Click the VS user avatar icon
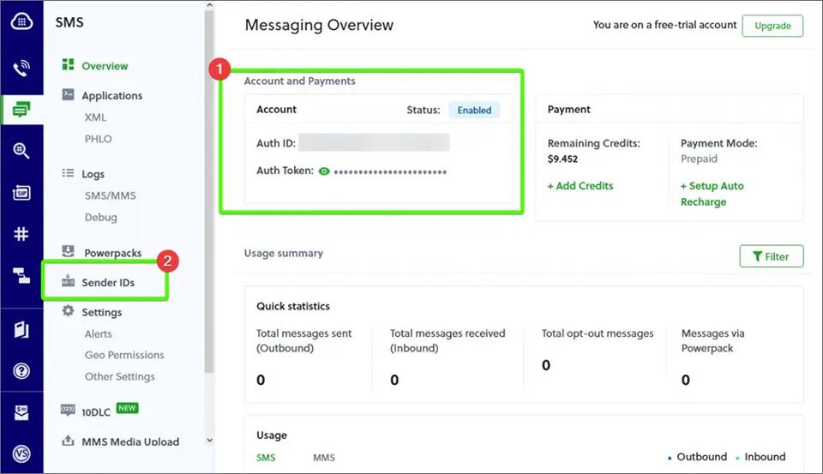 coord(21,453)
